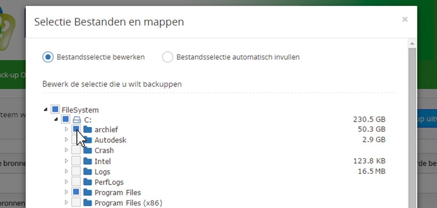Select 'Bestandsselectie bewerken' radio button

pos(48,57)
